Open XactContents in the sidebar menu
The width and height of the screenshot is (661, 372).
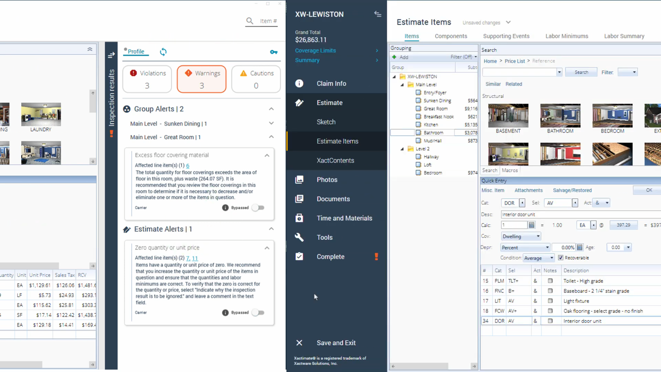point(335,161)
